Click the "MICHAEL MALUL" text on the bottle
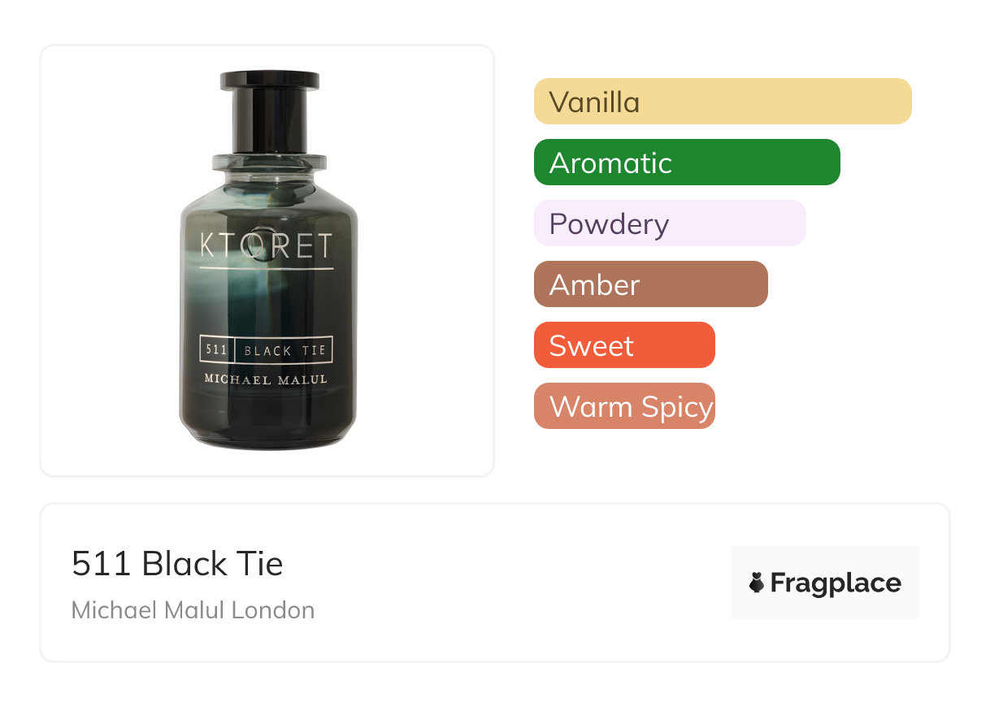Screen dimensions: 990x702 click(x=267, y=379)
